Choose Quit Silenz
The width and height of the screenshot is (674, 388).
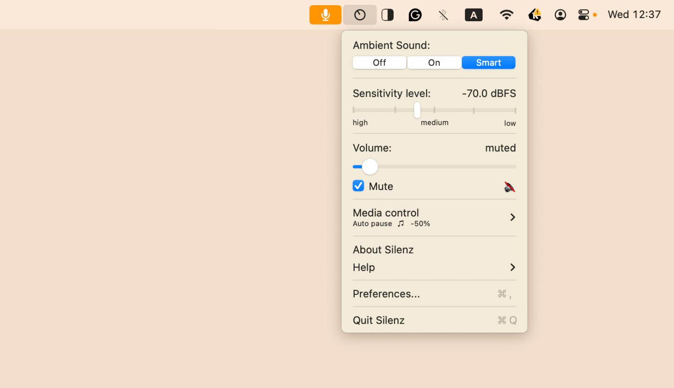click(378, 320)
